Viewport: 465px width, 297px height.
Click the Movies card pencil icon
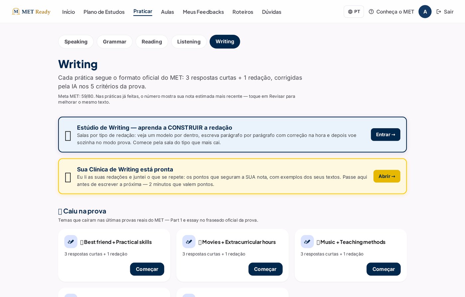[x=189, y=242]
